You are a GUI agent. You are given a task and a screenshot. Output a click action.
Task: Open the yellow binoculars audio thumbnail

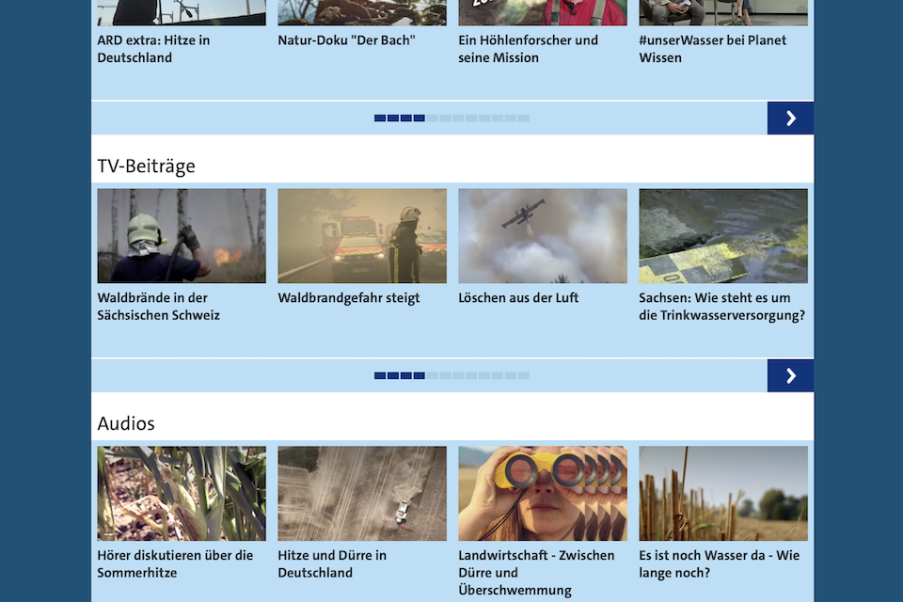tap(543, 494)
